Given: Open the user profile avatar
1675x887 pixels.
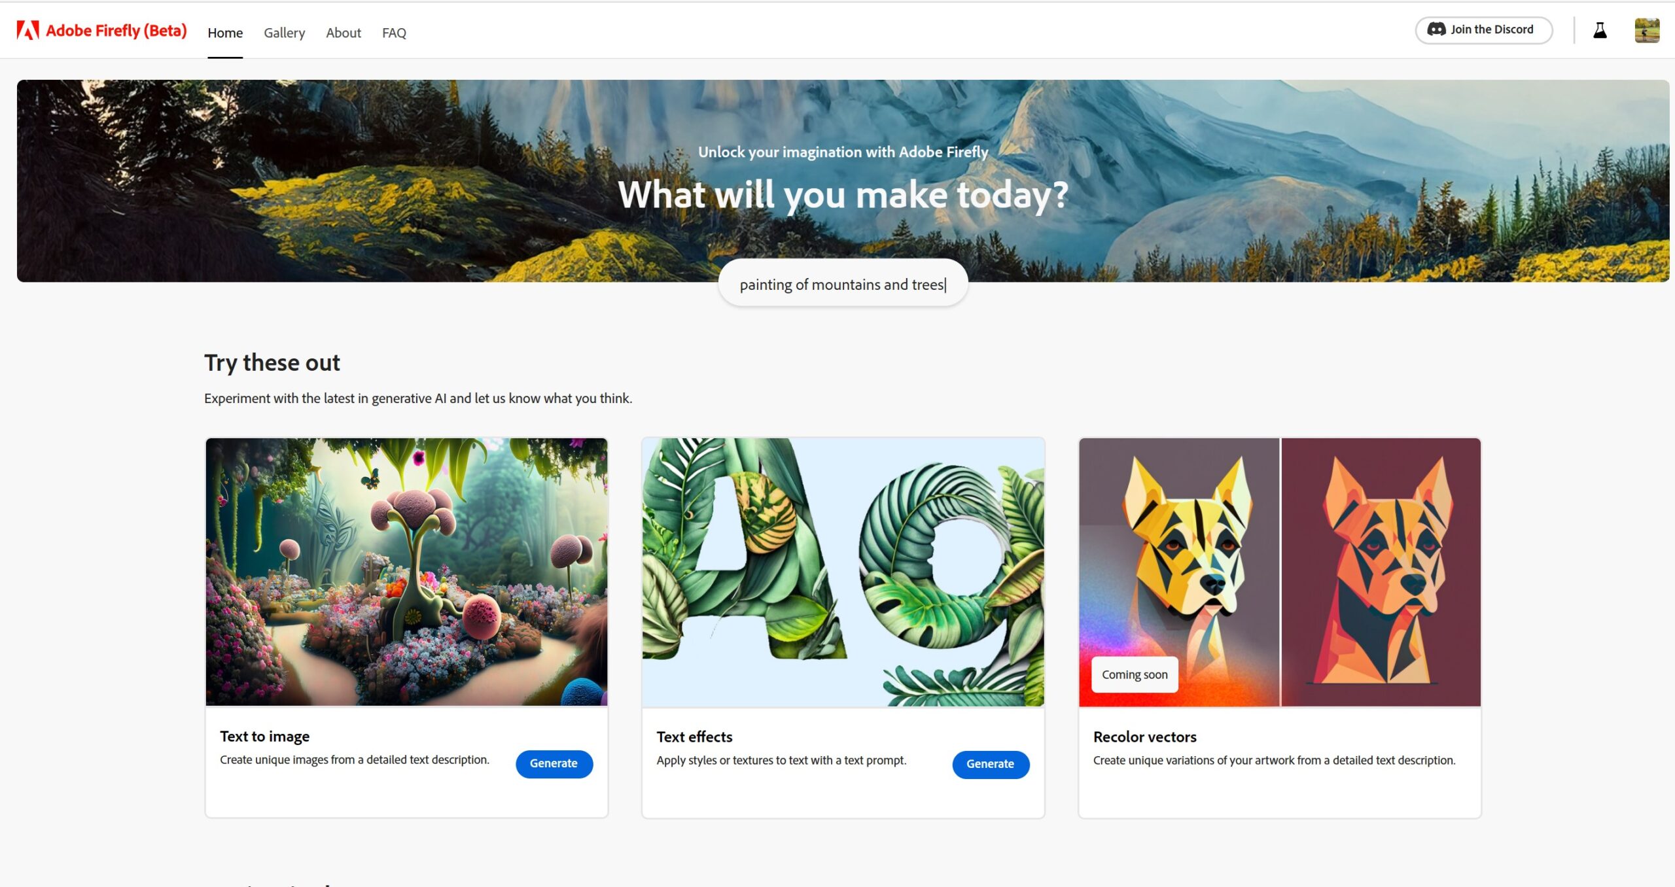Looking at the screenshot, I should (1647, 30).
